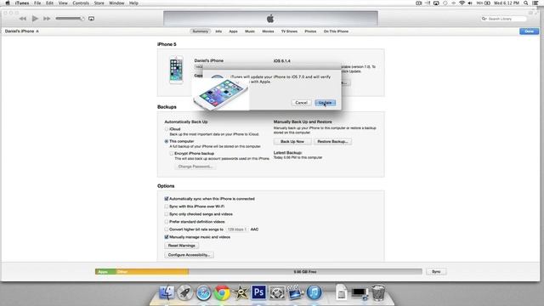
Task: Switch to the Info tab
Action: coord(218,31)
